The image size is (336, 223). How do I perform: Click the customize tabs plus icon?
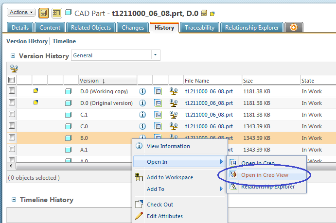coord(293,28)
